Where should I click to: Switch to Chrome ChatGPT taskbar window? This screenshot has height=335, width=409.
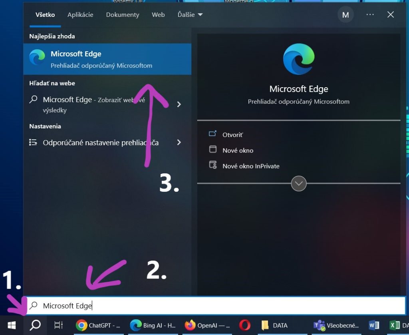pyautogui.click(x=98, y=325)
